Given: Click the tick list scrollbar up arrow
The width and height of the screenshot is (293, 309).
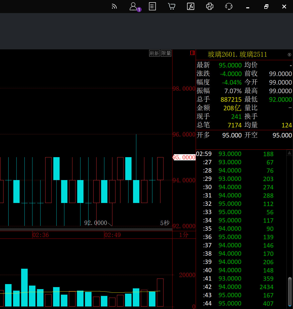Looking at the screenshot, I should pyautogui.click(x=289, y=153).
